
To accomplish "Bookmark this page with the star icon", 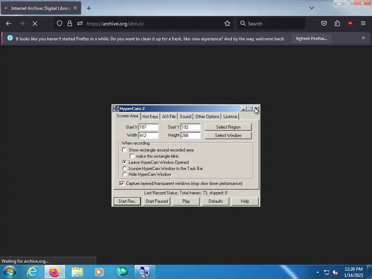I will [227, 23].
